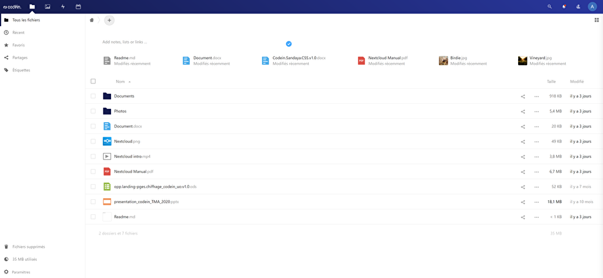Open more actions for Readme.md row

(x=537, y=217)
